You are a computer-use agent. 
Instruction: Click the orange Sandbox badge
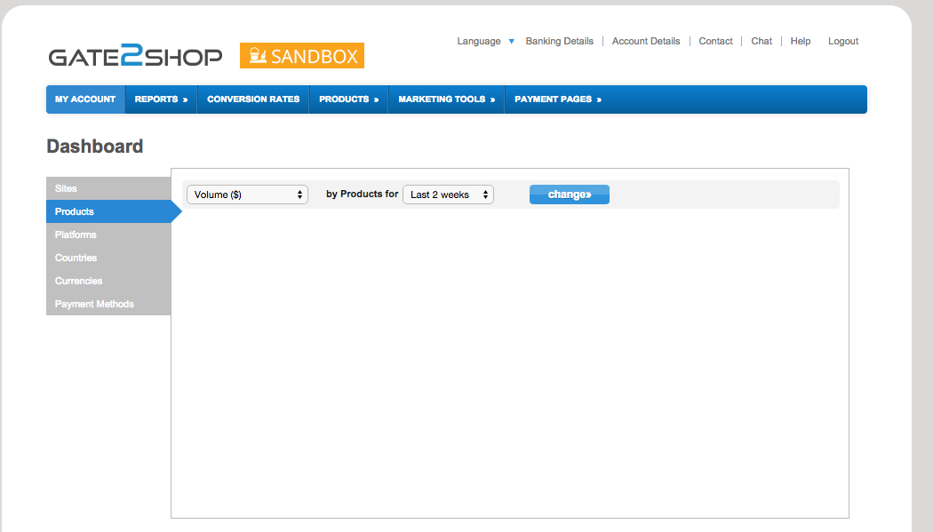(x=302, y=56)
